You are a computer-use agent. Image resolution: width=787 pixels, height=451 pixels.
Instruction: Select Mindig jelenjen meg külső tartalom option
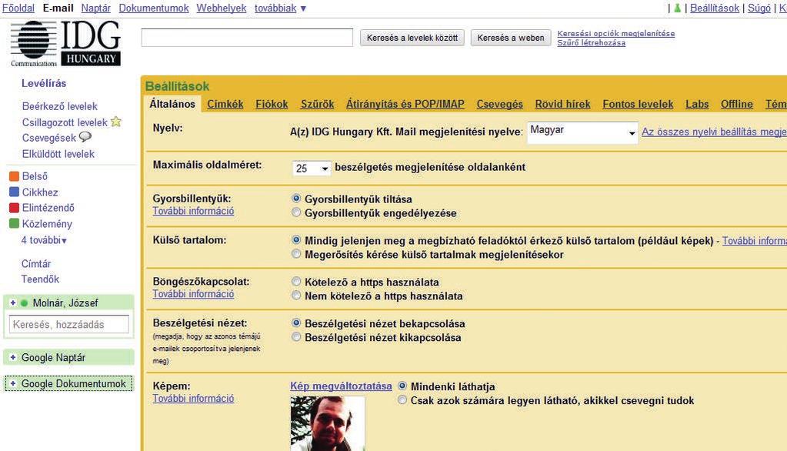tap(296, 240)
